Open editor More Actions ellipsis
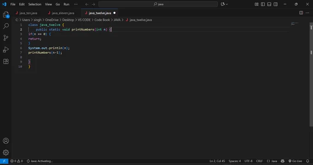Screen dimensions: 313x165 (307, 13)
